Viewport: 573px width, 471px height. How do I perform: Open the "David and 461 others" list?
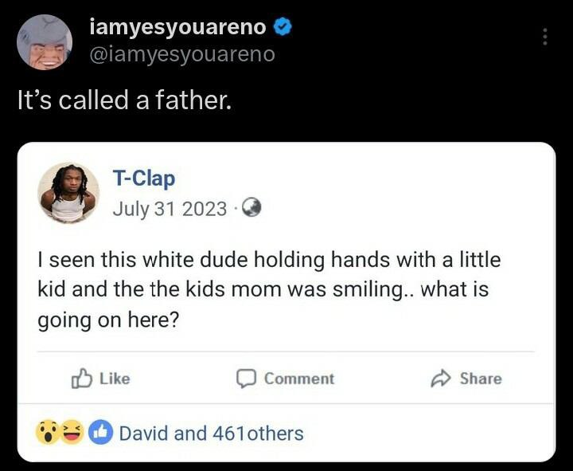[x=211, y=434]
